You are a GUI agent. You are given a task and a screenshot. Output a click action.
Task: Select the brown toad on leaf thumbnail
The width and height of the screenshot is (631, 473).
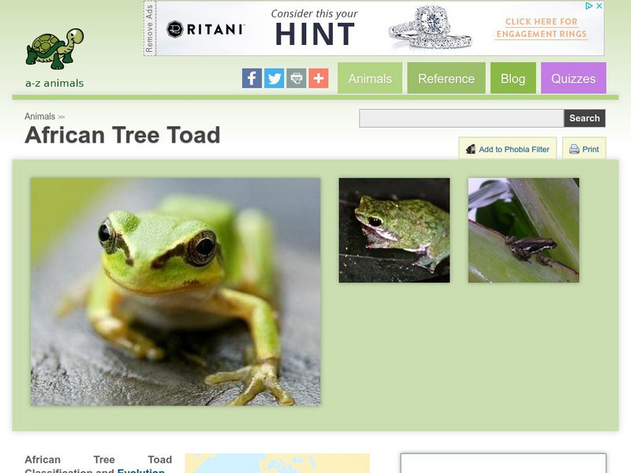click(x=524, y=230)
